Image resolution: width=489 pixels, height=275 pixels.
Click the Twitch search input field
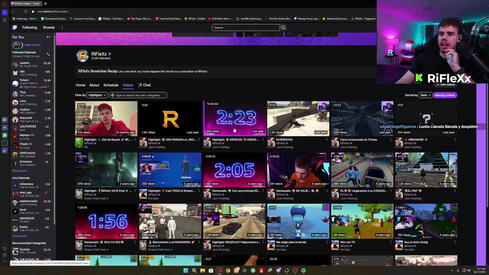(x=246, y=27)
